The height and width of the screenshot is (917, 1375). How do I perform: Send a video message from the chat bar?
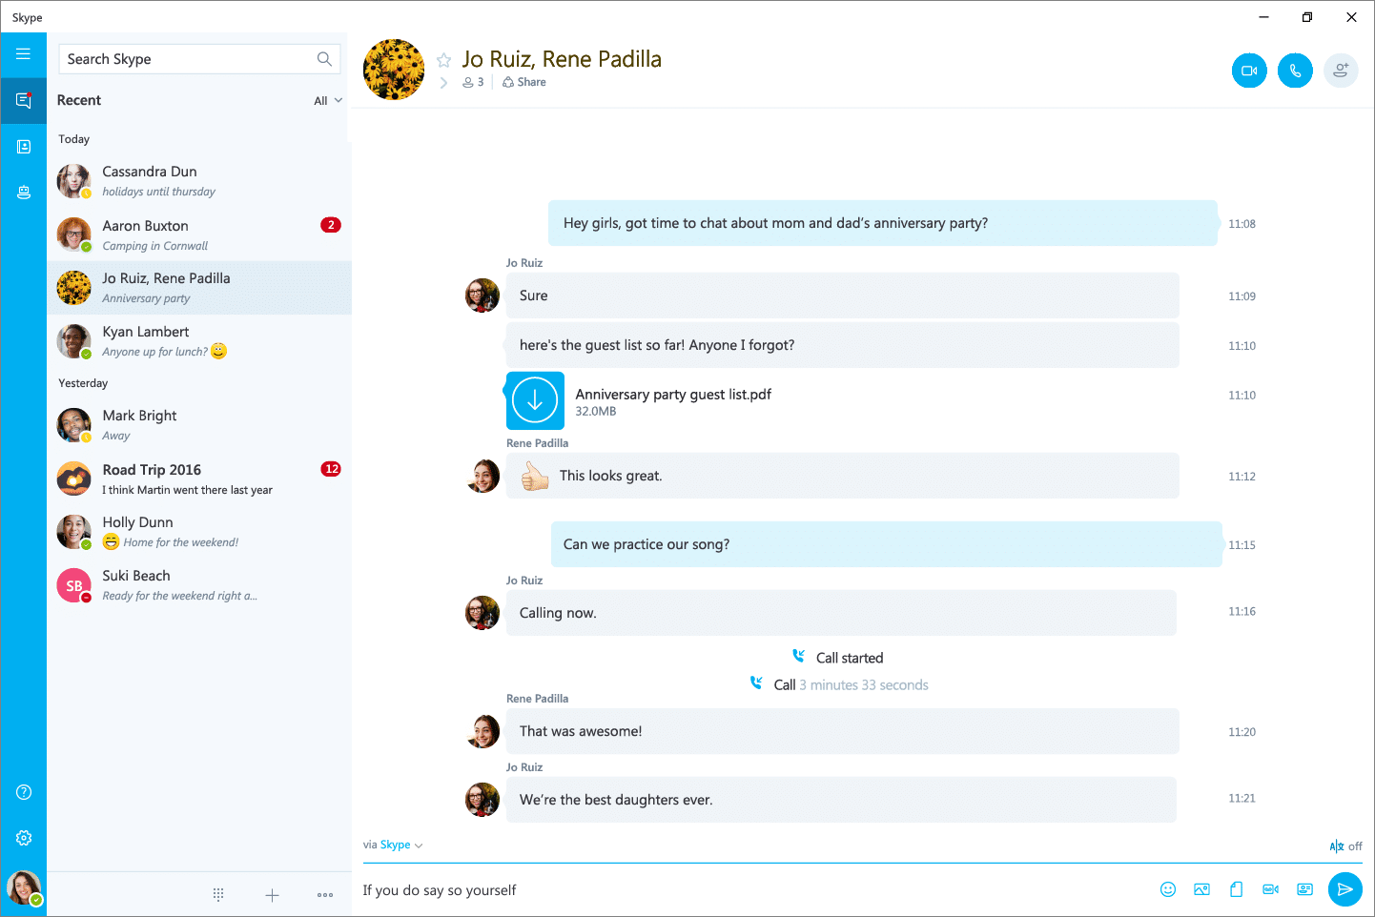tap(1270, 888)
